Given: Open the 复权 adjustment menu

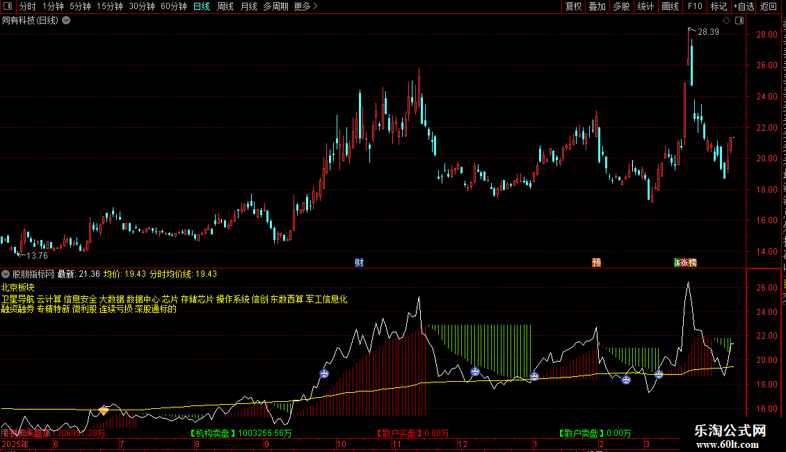Looking at the screenshot, I should point(573,6).
